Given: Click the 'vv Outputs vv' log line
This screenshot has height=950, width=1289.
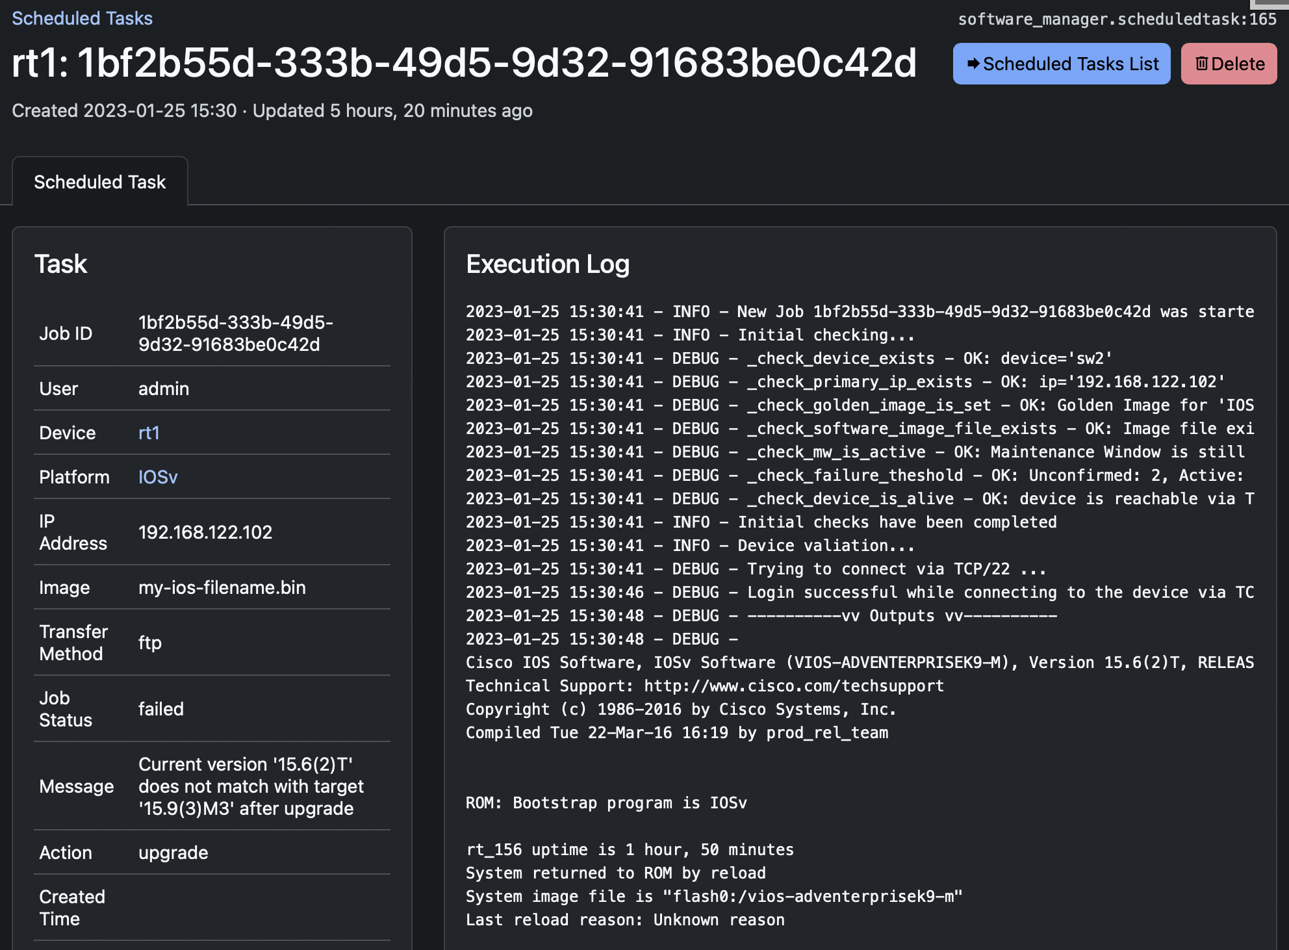Looking at the screenshot, I should [x=761, y=616].
